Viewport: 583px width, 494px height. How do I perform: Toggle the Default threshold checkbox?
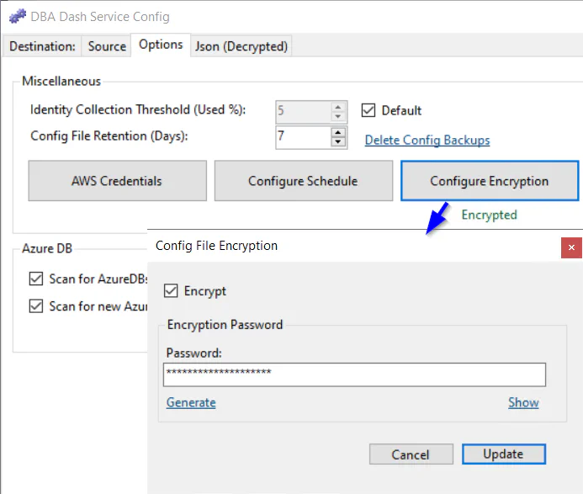pos(368,110)
